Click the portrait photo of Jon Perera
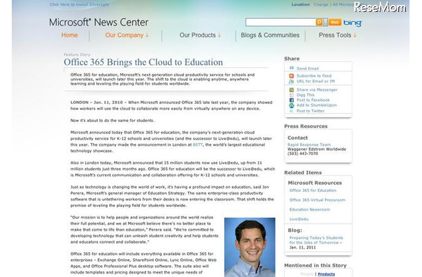 tap(250, 247)
